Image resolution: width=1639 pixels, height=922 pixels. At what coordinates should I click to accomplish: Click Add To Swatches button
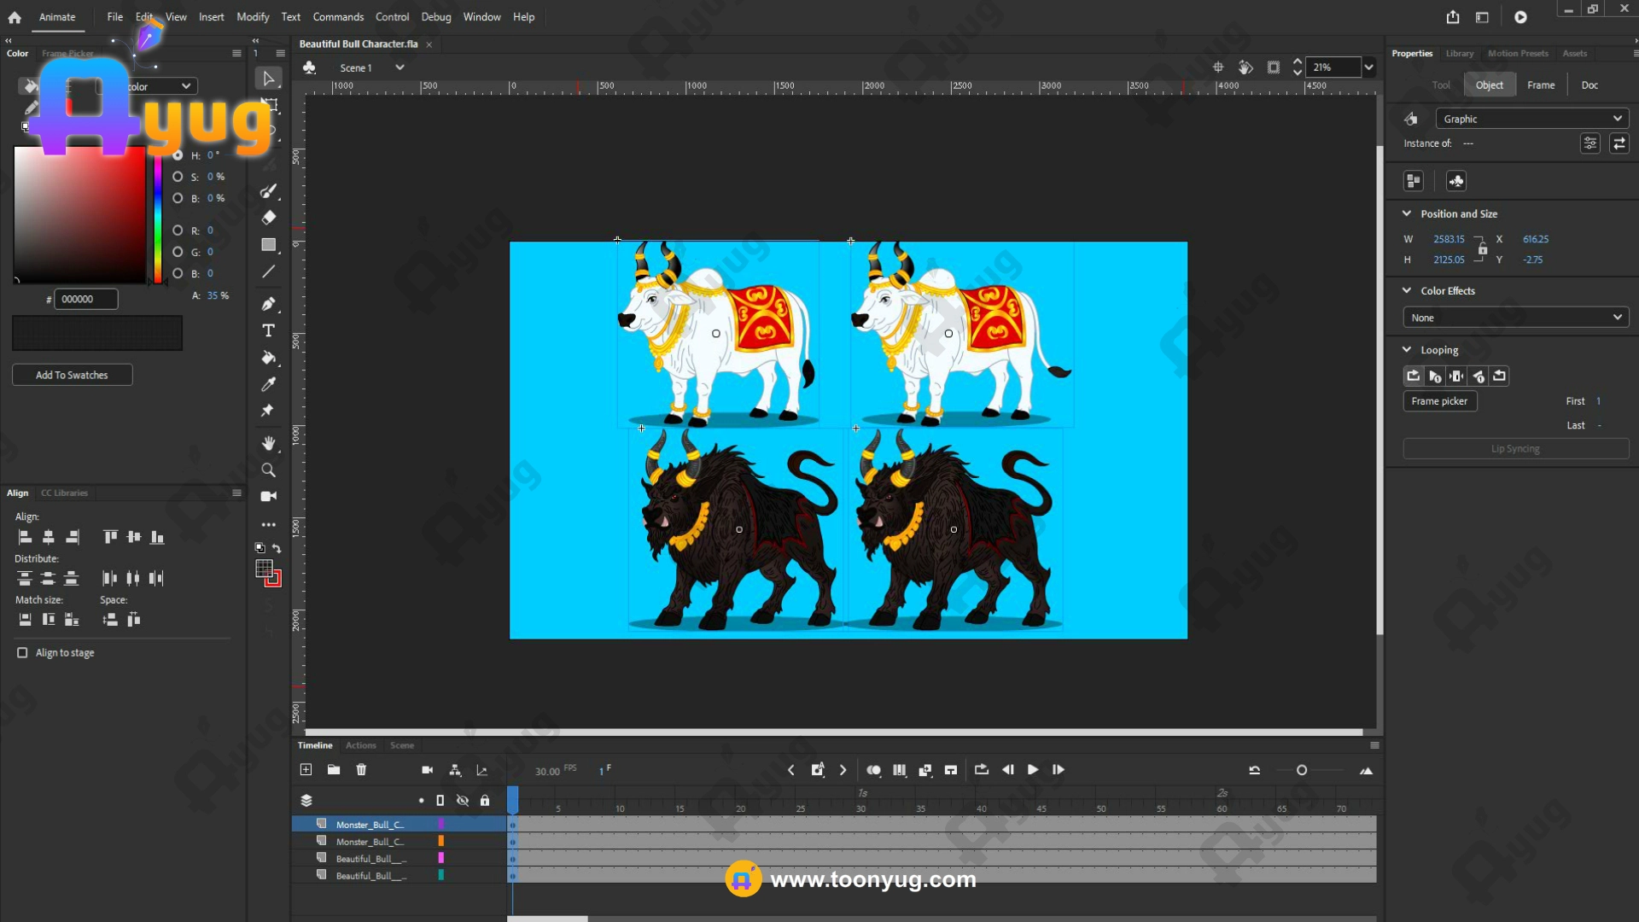point(72,375)
